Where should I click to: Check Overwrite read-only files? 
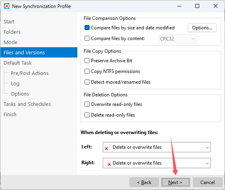click(x=87, y=104)
